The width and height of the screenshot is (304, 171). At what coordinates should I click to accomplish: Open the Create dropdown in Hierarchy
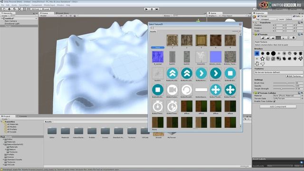pos(5,16)
